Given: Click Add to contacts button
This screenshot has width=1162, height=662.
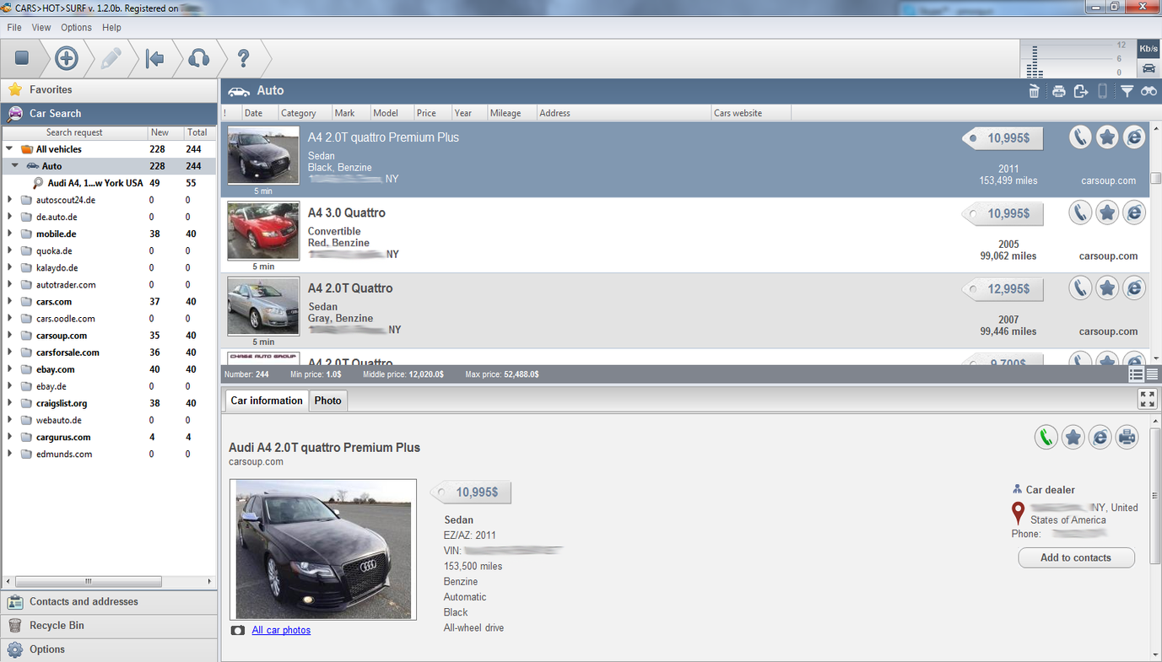Looking at the screenshot, I should point(1076,557).
